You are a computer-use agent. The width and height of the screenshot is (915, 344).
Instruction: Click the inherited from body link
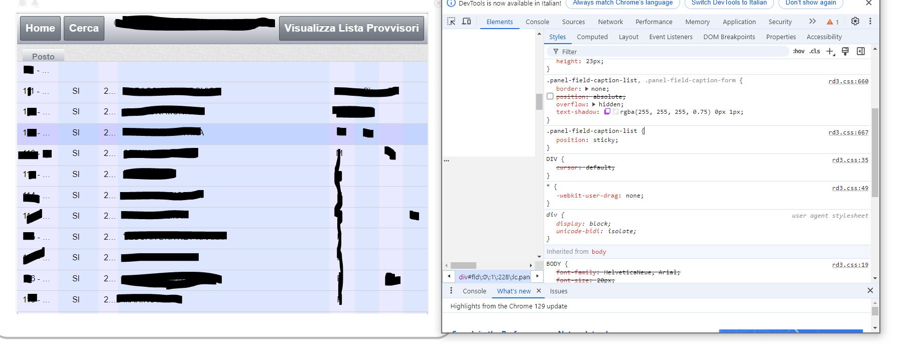(598, 252)
